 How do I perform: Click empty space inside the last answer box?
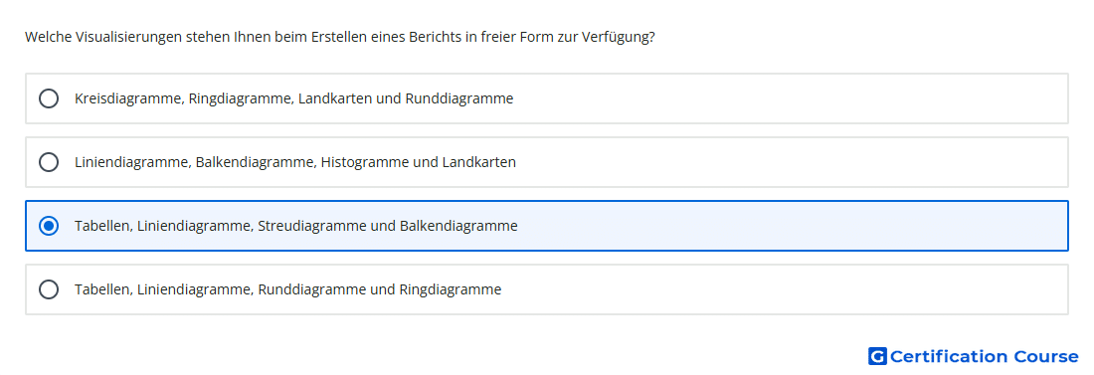pos(789,289)
